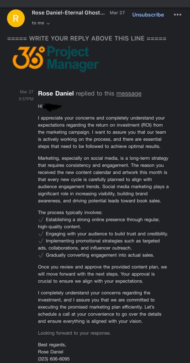Tap phone number (323) 606-6095

[x=53, y=359]
